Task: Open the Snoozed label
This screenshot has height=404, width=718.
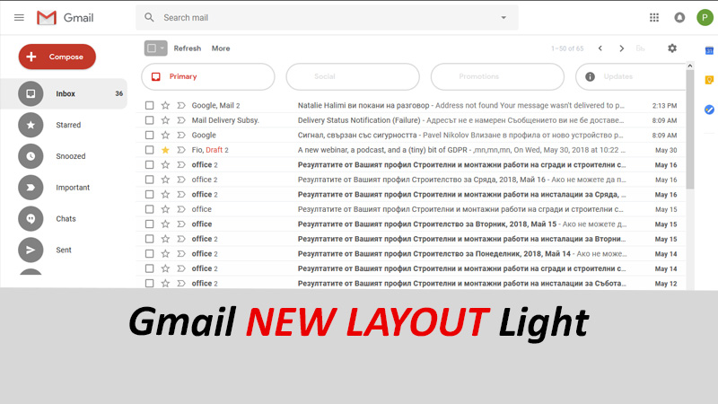Action: coord(71,156)
